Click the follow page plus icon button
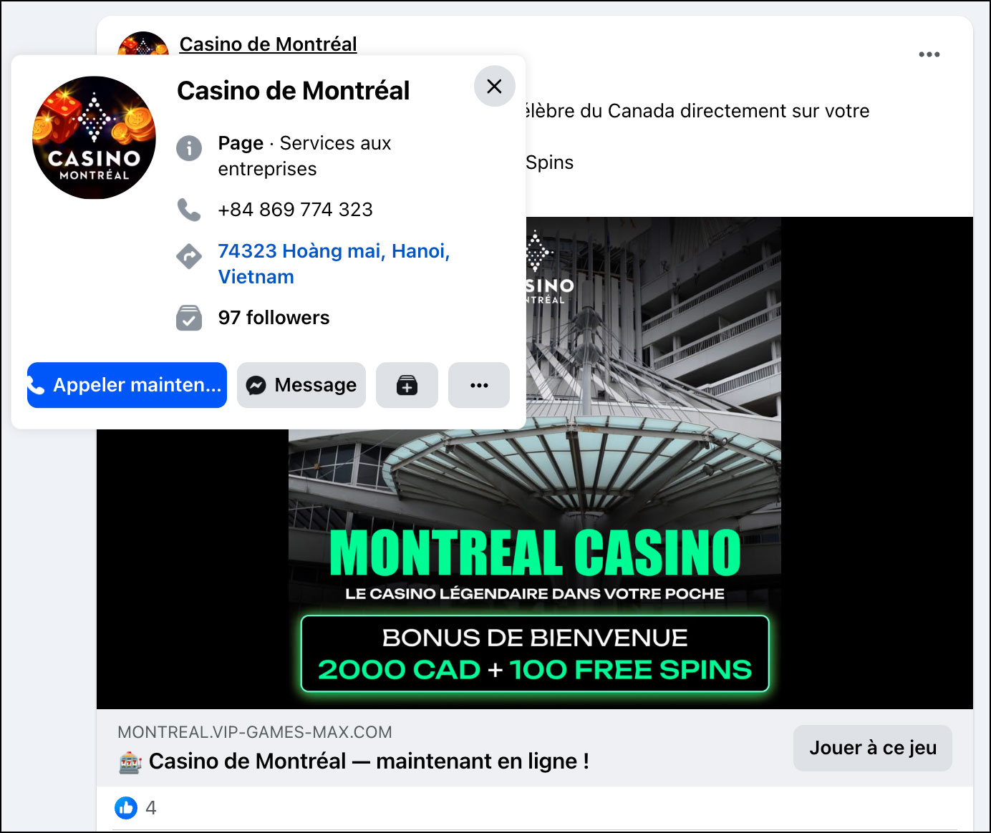This screenshot has height=833, width=991. [407, 385]
